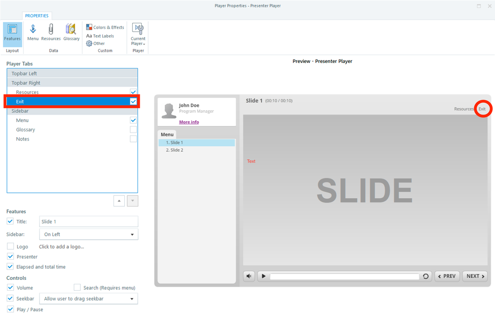Click the presenter avatar image

coord(169,111)
